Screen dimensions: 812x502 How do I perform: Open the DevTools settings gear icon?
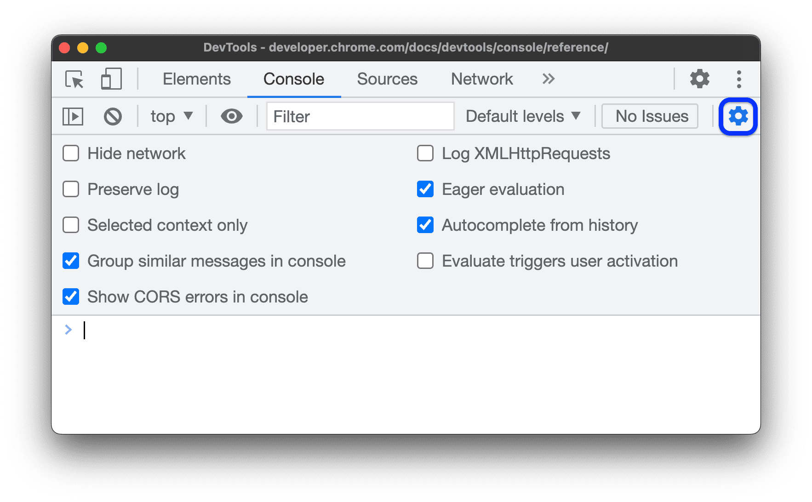click(x=699, y=79)
